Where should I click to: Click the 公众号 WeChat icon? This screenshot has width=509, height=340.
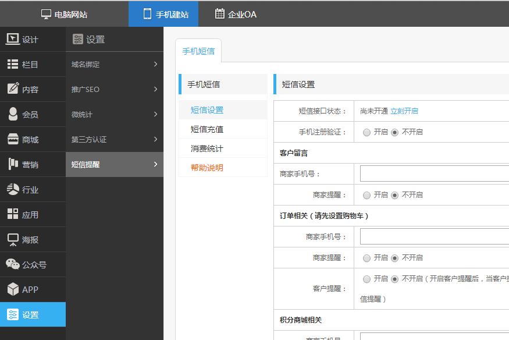coord(13,264)
